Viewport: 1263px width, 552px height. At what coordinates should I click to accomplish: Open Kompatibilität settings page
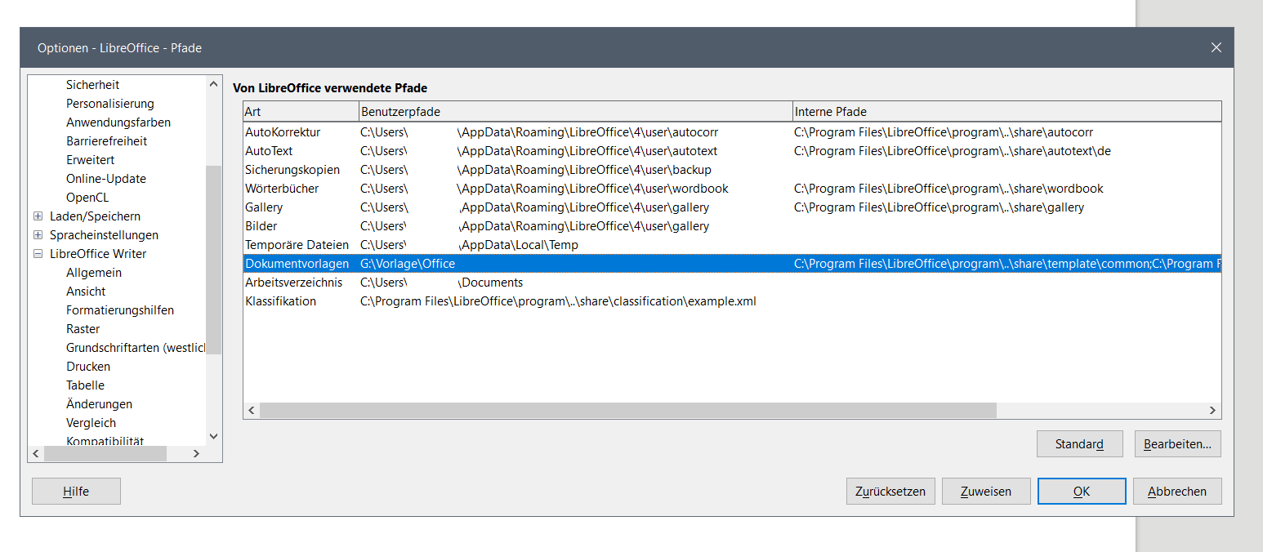click(105, 441)
